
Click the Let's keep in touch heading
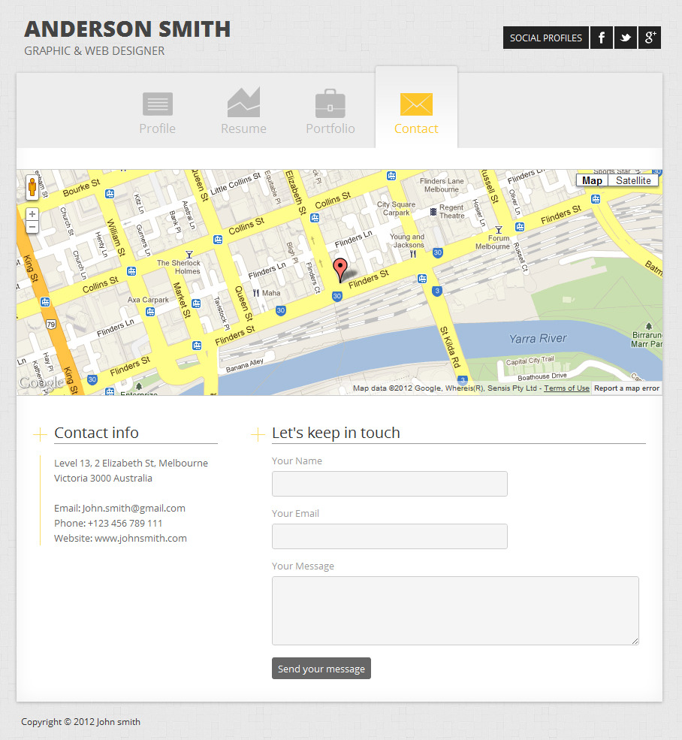click(336, 433)
